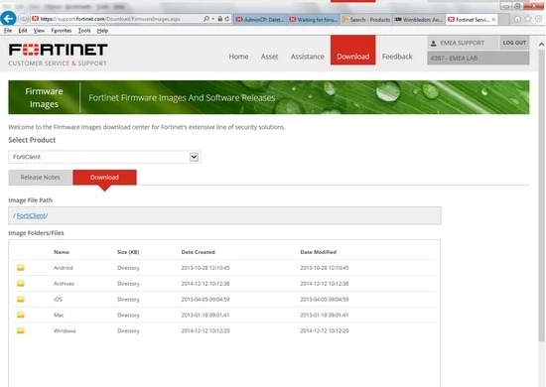Click the Firmware Images banner title

pos(44,98)
